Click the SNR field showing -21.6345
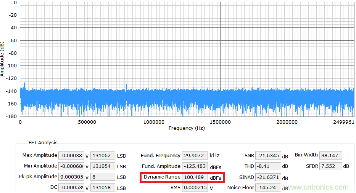356x193 pixels. tap(268, 155)
